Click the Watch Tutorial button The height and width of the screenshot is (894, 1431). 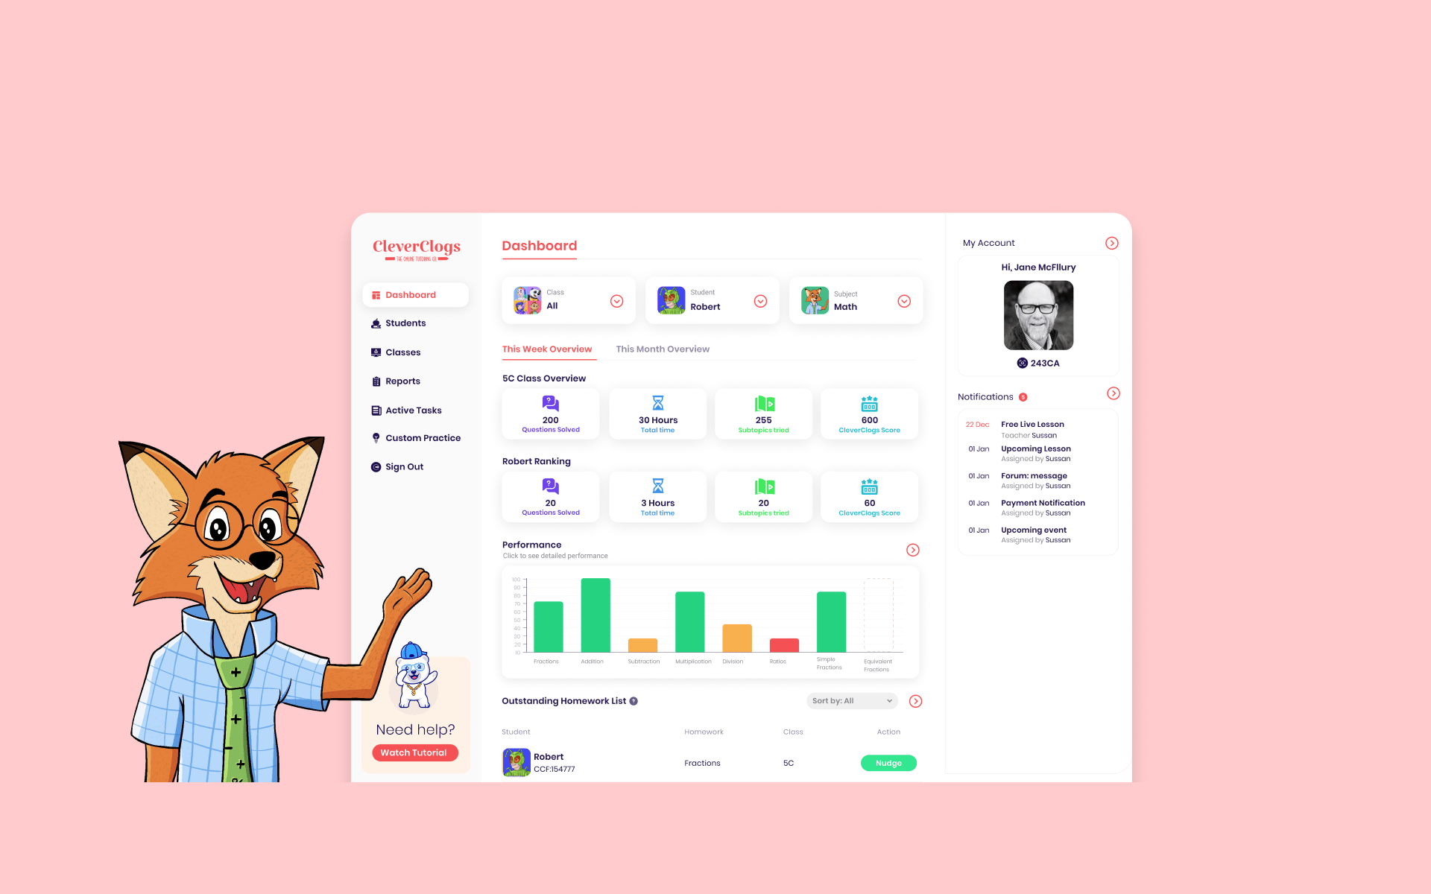point(413,751)
